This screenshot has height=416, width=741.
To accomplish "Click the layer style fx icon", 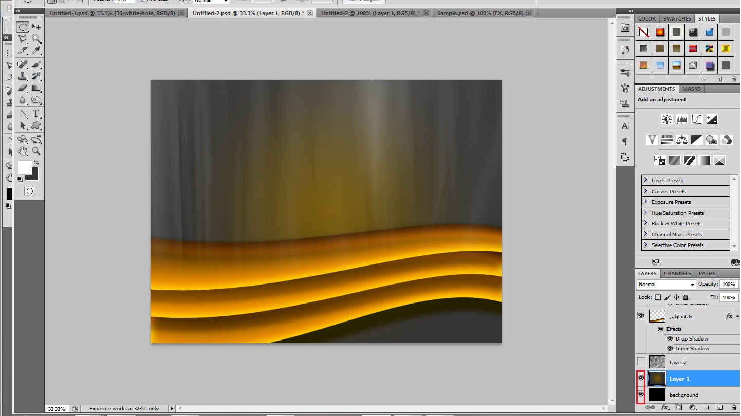I will tap(664, 407).
